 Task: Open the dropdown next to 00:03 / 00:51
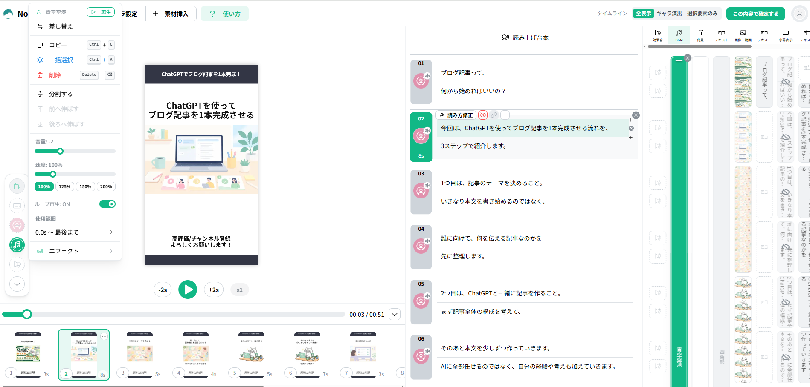[395, 315]
